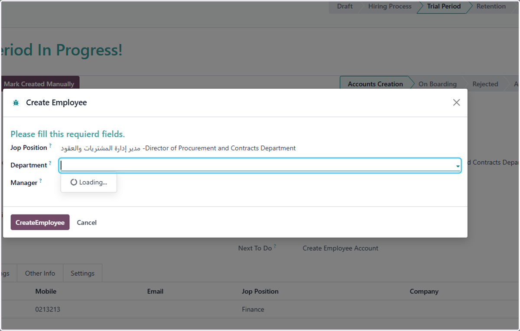Select the Rejected sub-stage
This screenshot has width=520, height=331.
pyautogui.click(x=485, y=84)
